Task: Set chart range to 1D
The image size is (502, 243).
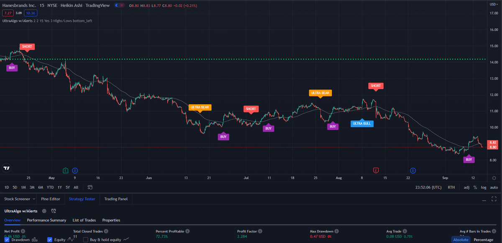Action: [x=7, y=187]
